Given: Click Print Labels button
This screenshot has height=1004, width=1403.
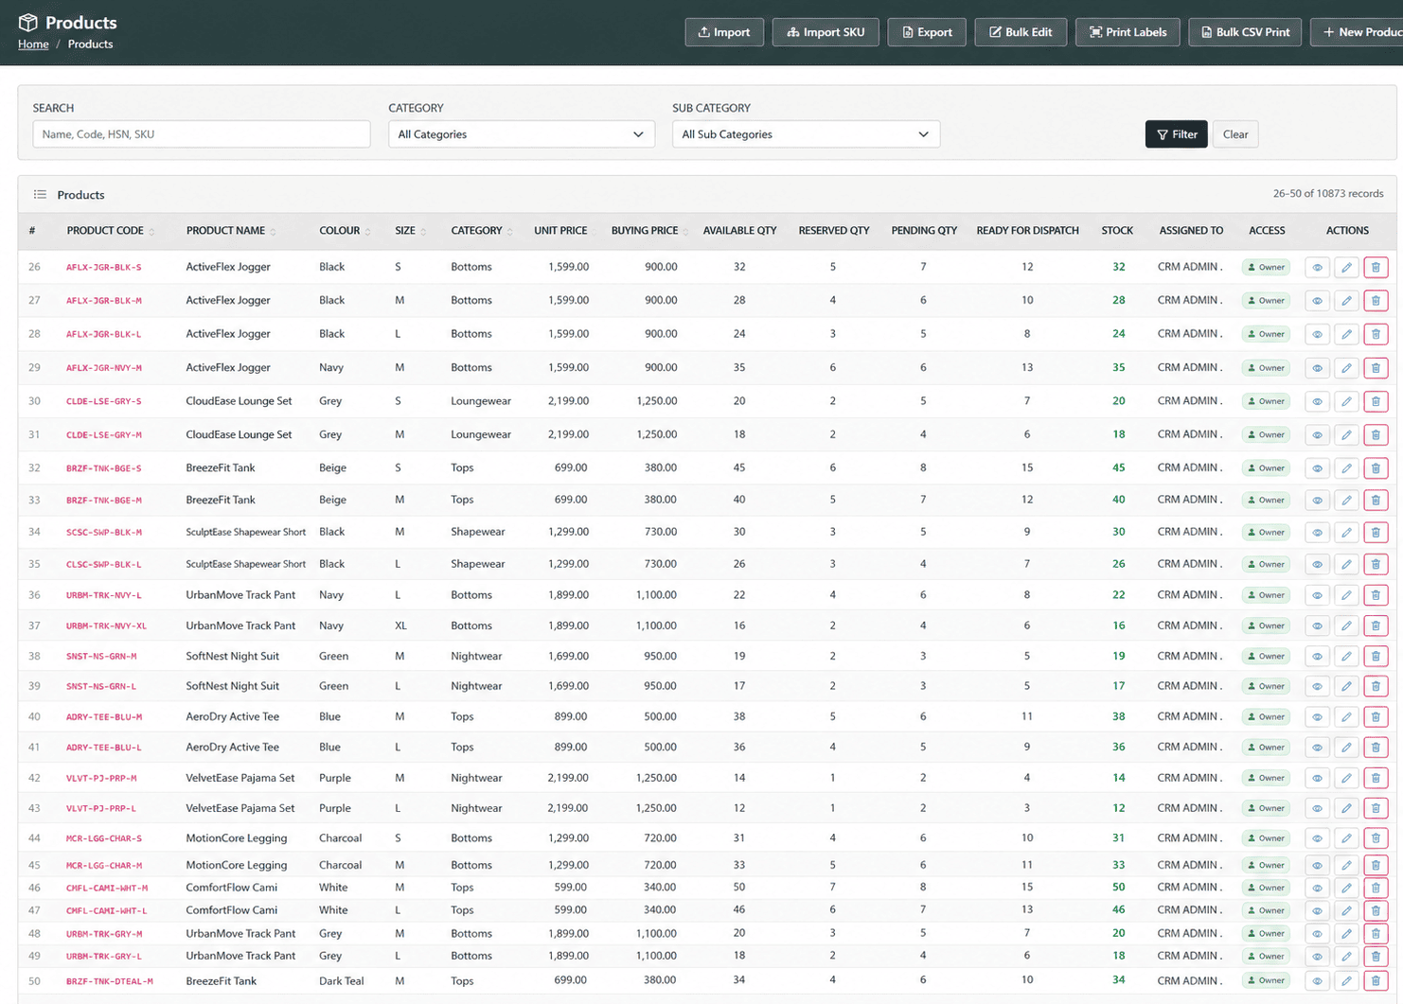Looking at the screenshot, I should tap(1128, 32).
